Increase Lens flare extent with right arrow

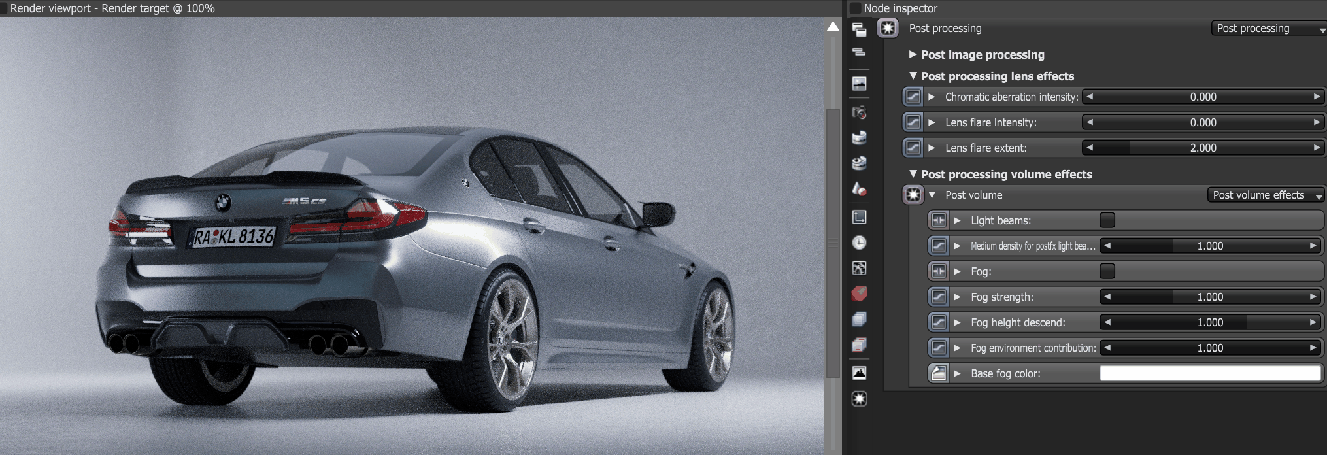pyautogui.click(x=1317, y=148)
